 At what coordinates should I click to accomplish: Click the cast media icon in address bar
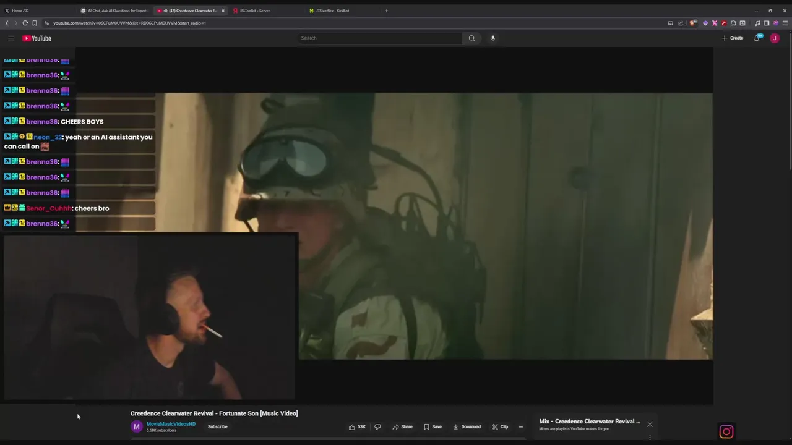pyautogui.click(x=670, y=23)
